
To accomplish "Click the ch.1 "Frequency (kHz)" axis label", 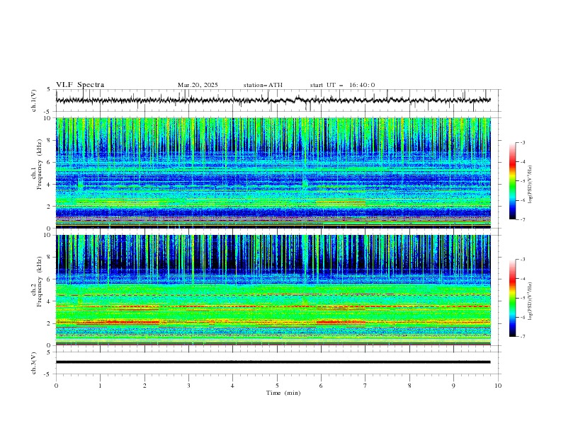I will [40, 164].
